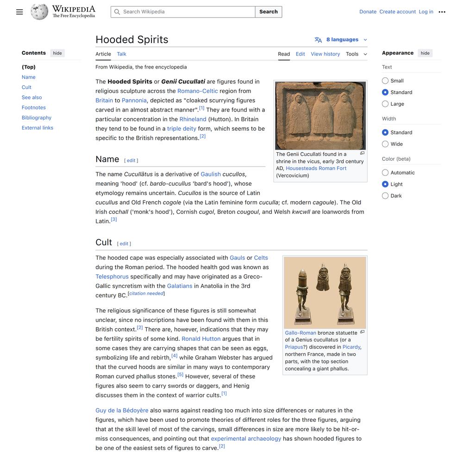Focus the Search Wikipedia input field
Image resolution: width=463 pixels, height=463 pixels.
pyautogui.click(x=183, y=12)
